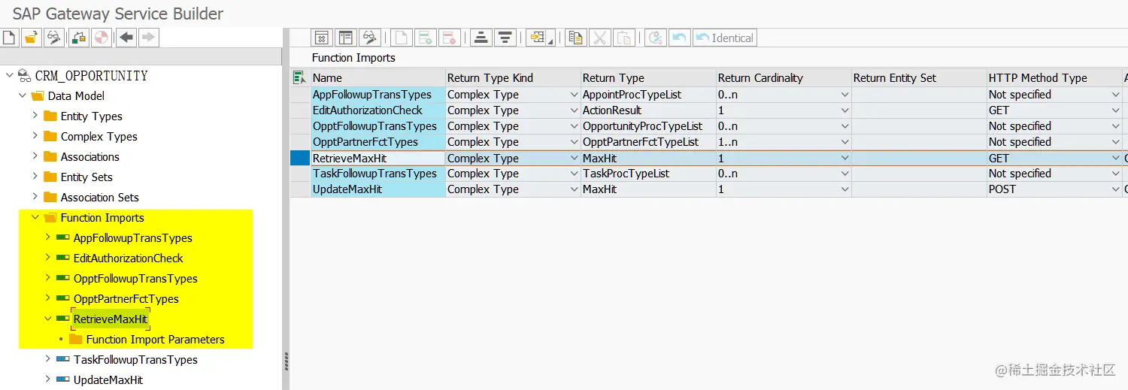The width and height of the screenshot is (1128, 390).
Task: Click the Paste clipboard icon
Action: [x=624, y=38]
